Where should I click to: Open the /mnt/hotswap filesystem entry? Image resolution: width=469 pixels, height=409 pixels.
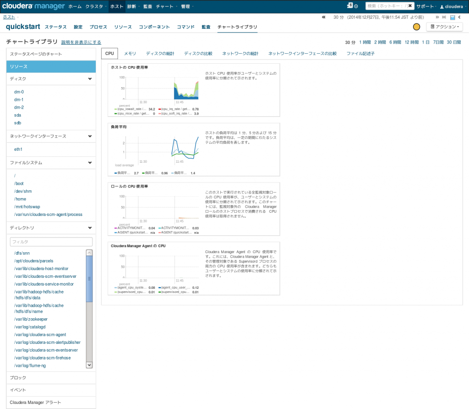click(x=27, y=207)
